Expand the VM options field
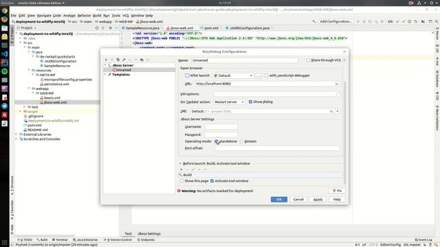 click(337, 94)
